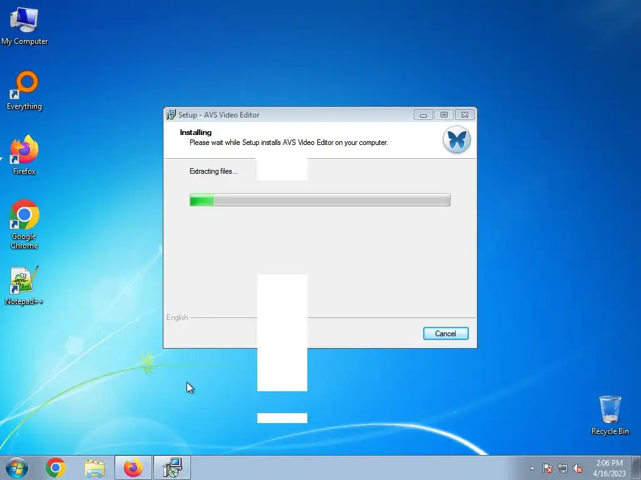This screenshot has height=480, width=641.
Task: Show hidden system tray icons
Action: [x=532, y=468]
